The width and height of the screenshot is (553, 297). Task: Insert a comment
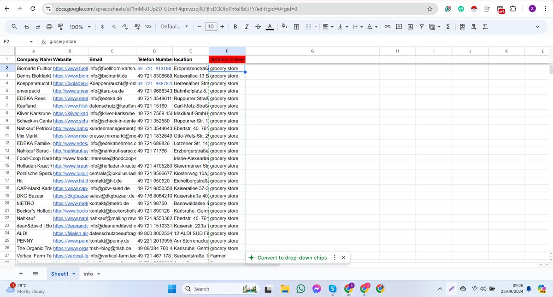399,27
